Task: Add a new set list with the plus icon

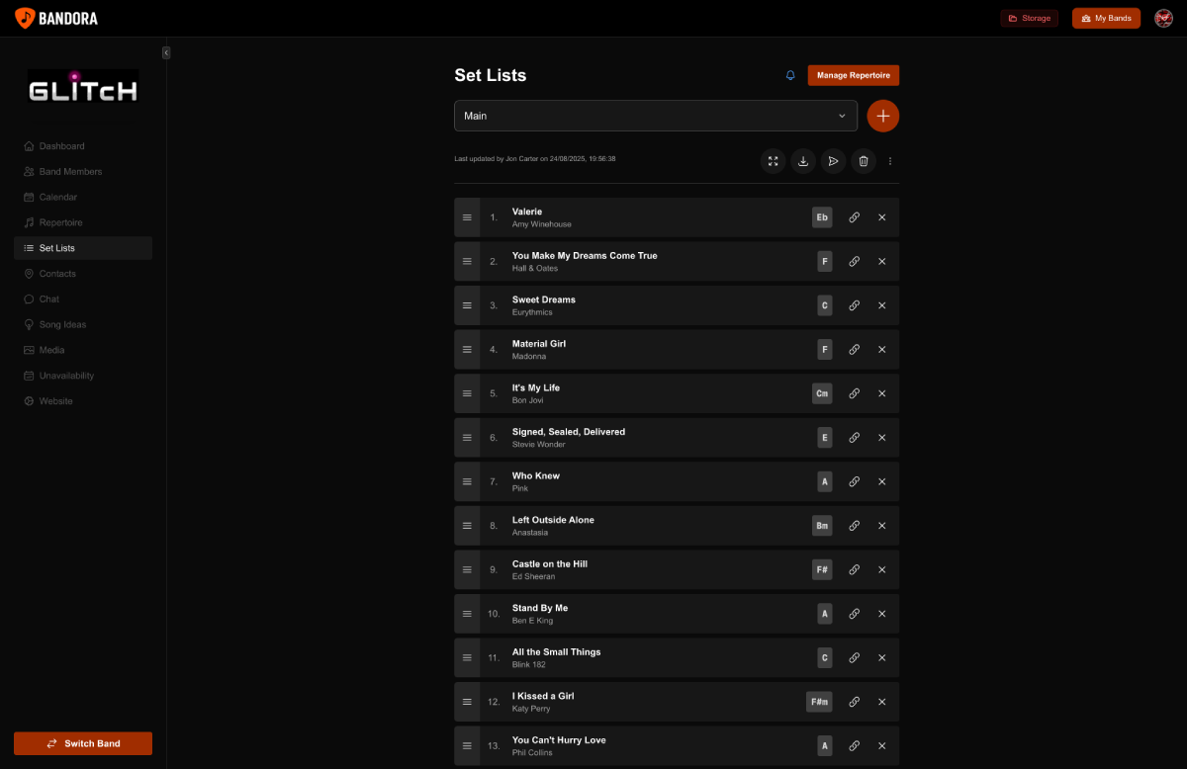Action: click(x=882, y=116)
